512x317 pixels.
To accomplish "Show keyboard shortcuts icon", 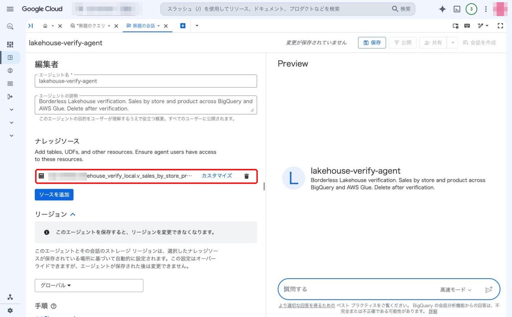I will click(467, 26).
